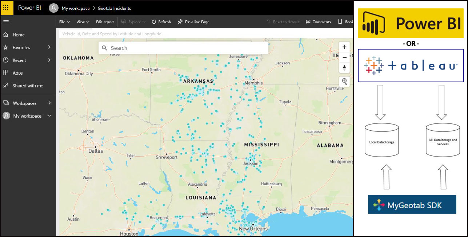Open the Comments pane
468x237 pixels.
(319, 22)
